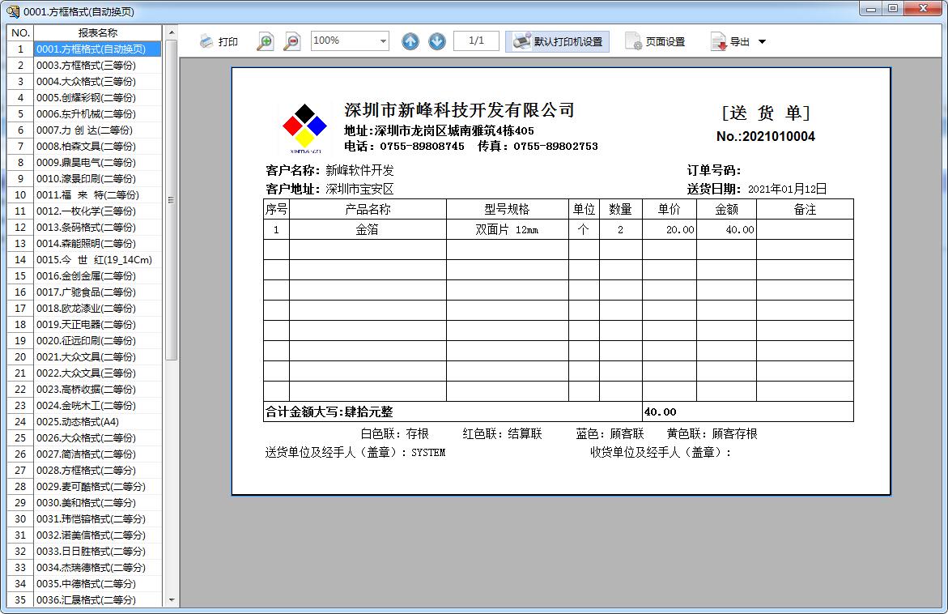Zoom out with the magnifier minus icon
This screenshot has height=614, width=948.
[291, 41]
